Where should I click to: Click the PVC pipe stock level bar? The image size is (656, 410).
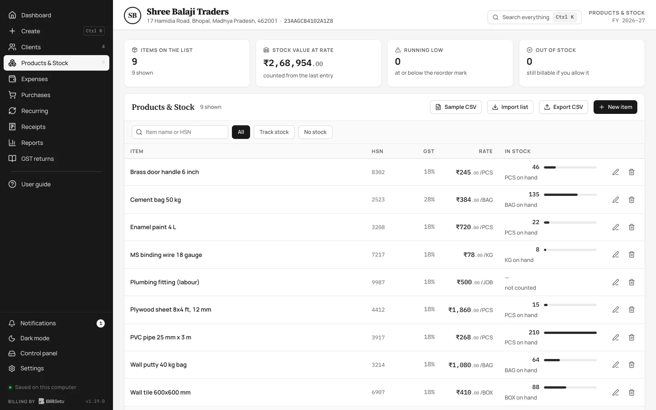click(570, 333)
